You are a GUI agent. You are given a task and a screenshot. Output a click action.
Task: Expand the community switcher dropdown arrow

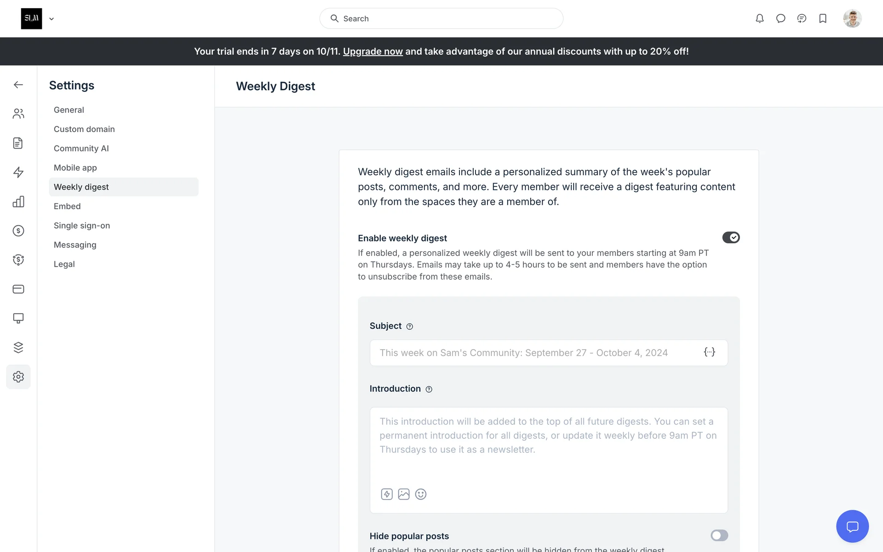52,19
